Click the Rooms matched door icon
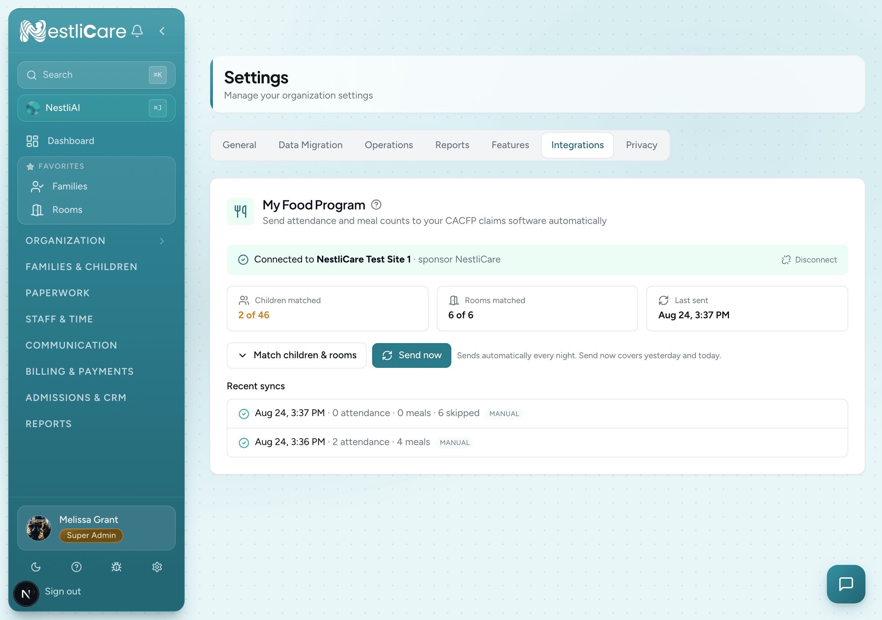Image resolution: width=882 pixels, height=620 pixels. coord(454,300)
